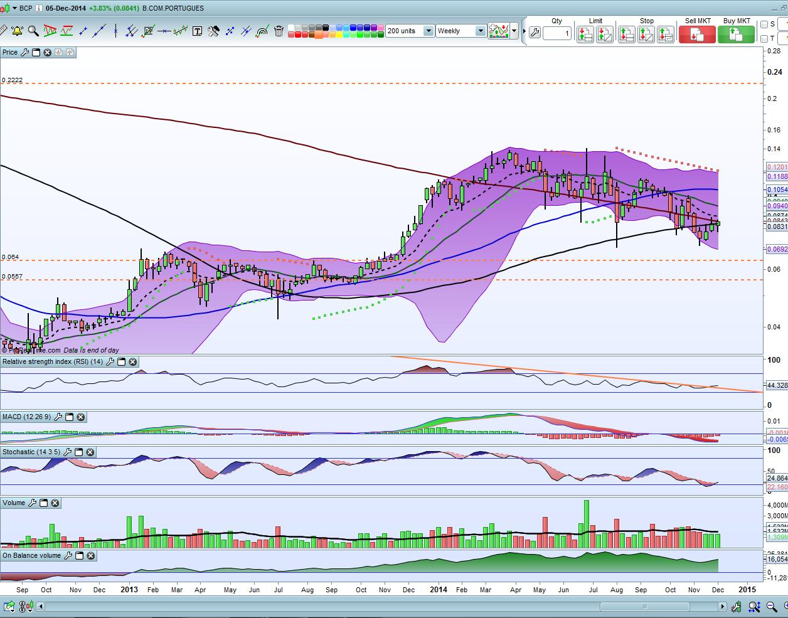Select the line segment drawing tool
Image resolution: width=788 pixels, height=618 pixels.
[x=83, y=31]
